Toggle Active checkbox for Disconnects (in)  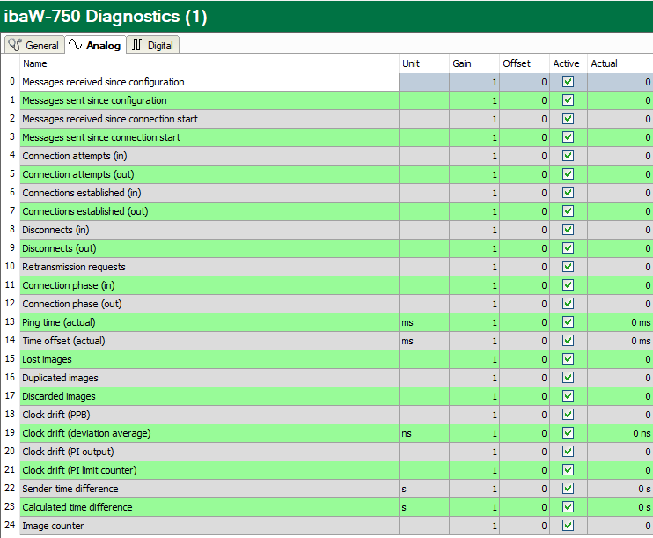pyautogui.click(x=568, y=230)
